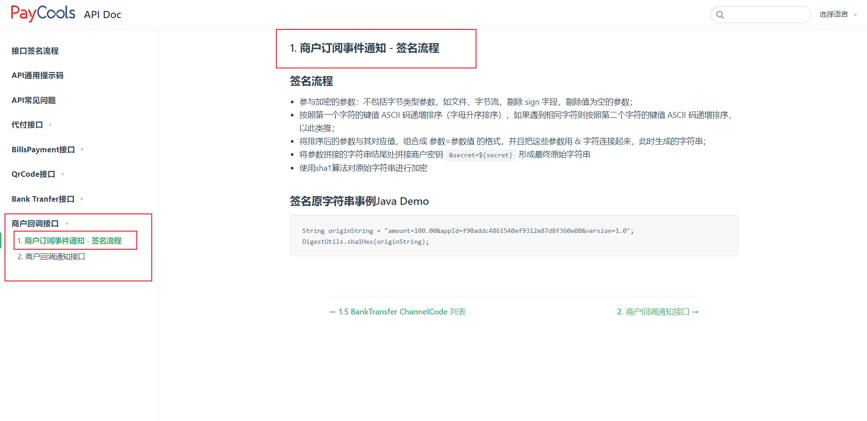
Task: Click the language dropdown arrow
Action: point(855,15)
